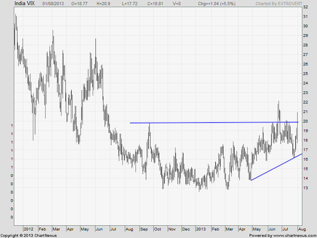Jump to Dec on the time axis
317x238 pixels.
point(186,229)
